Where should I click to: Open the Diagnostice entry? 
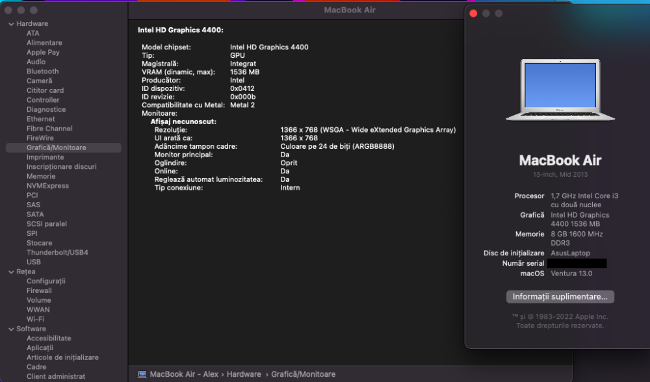46,109
